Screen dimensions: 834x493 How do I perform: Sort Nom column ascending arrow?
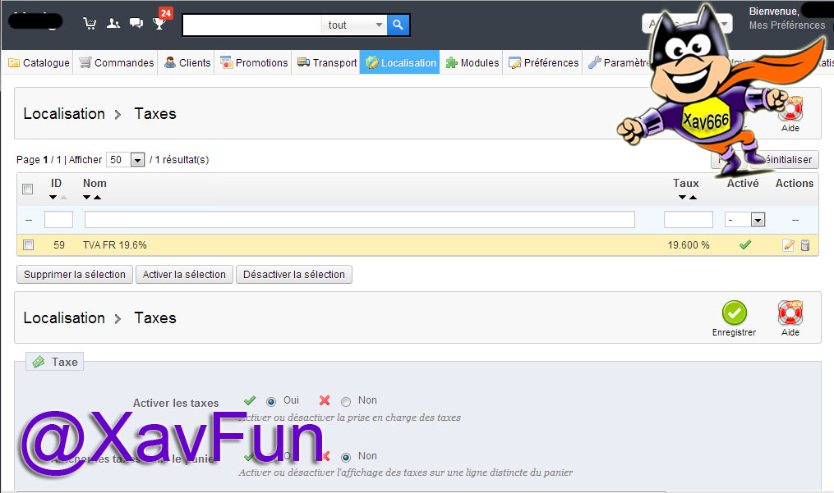(97, 197)
